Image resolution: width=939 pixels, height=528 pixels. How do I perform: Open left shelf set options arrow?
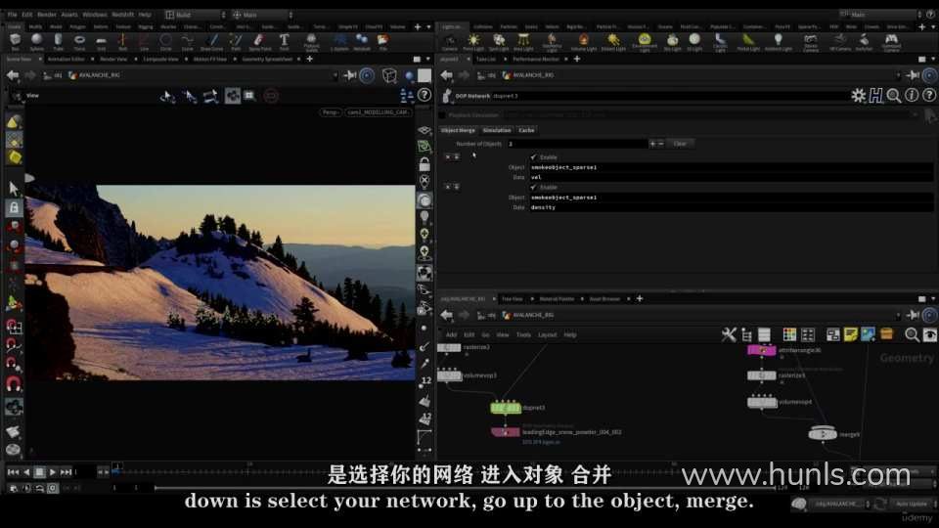coord(428,27)
